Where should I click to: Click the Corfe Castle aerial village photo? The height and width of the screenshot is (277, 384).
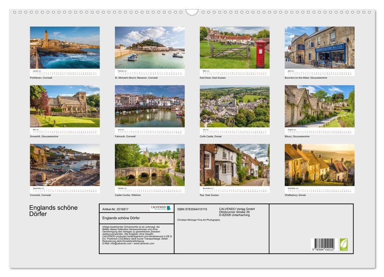click(235, 106)
